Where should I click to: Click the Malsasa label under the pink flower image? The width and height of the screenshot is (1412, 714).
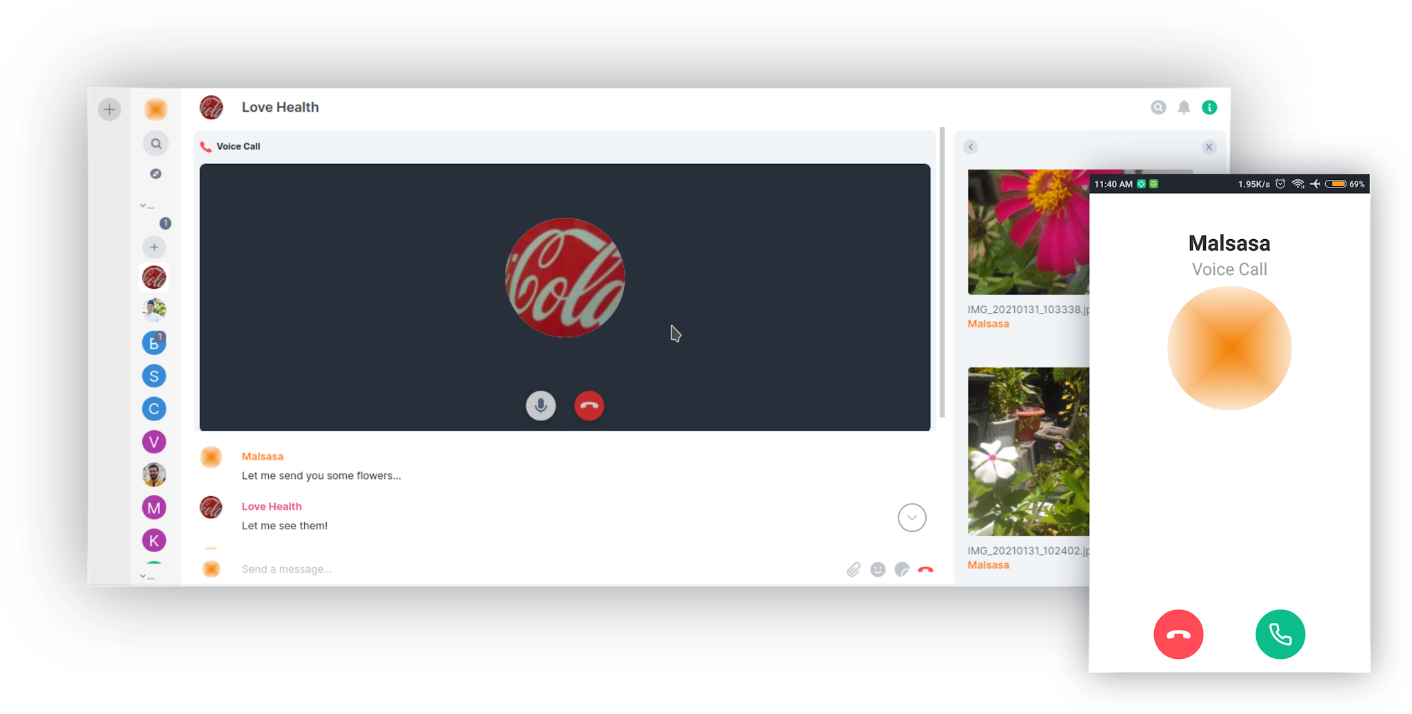tap(988, 324)
